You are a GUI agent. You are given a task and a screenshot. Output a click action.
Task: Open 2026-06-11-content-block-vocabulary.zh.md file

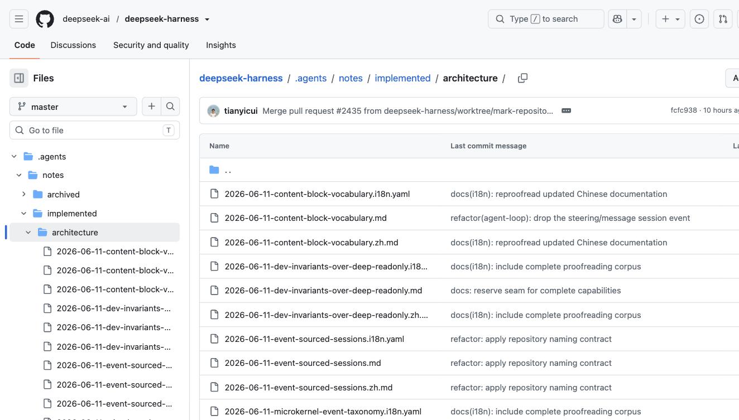[311, 242]
